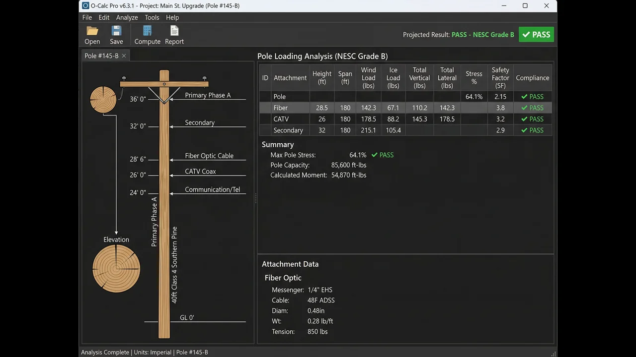The image size is (636, 357).
Task: Click the green PASS badge in the toolbar
Action: click(536, 34)
